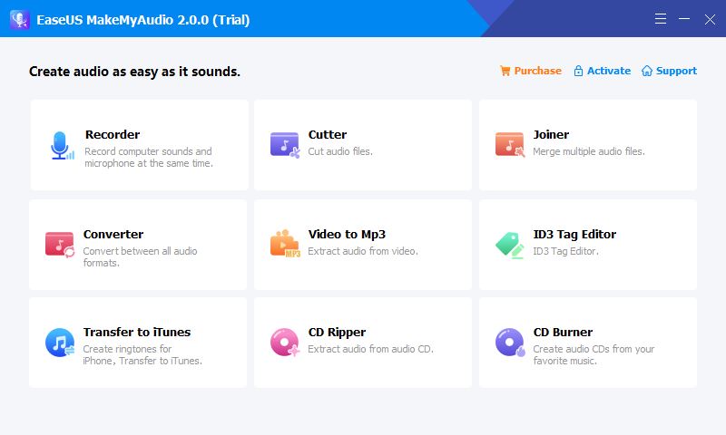Screen dimensions: 726x435
Task: Click 'Create ringtones for iPhone' description
Action: [142, 354]
